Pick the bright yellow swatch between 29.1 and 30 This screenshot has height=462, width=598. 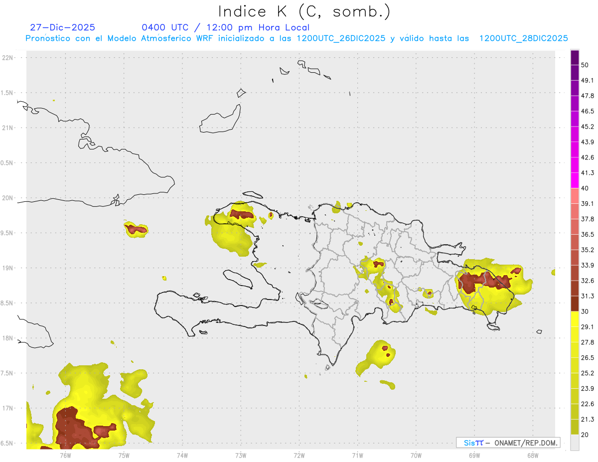[x=575, y=319]
